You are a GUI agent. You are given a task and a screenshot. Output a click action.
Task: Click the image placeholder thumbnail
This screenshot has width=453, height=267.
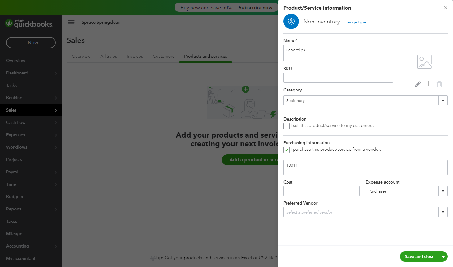point(425,62)
